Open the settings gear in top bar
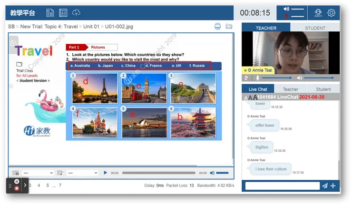 331,13
